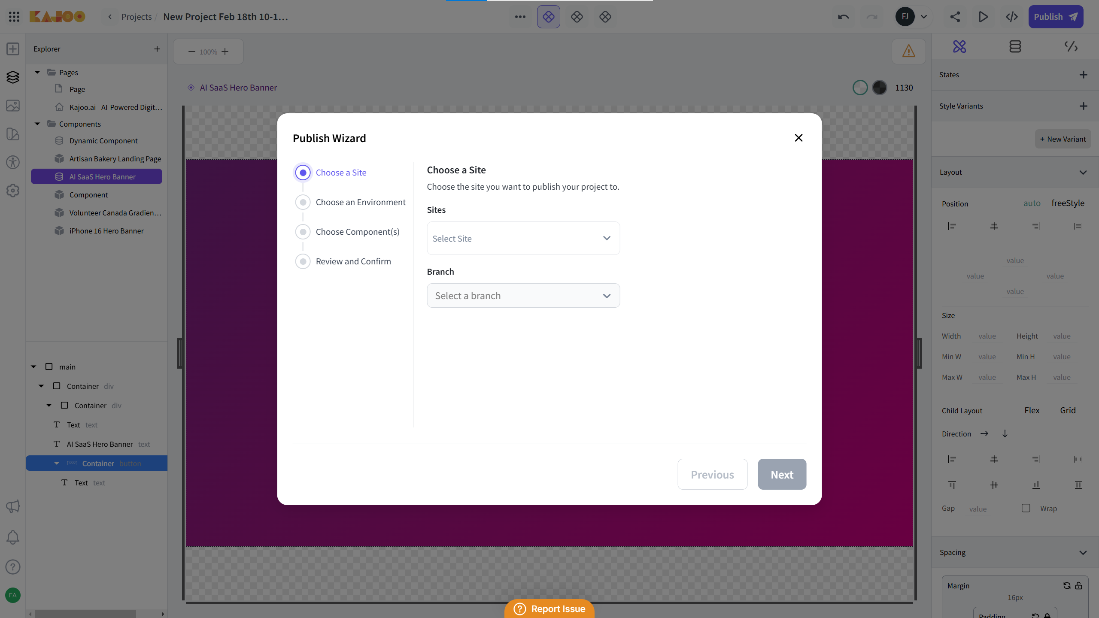The width and height of the screenshot is (1099, 618).
Task: Open the code view icon
Action: coord(1011,17)
